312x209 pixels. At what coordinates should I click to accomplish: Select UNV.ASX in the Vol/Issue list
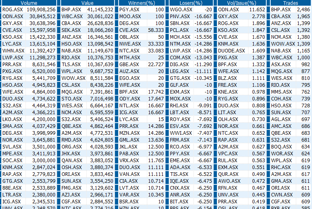pyautogui.click(x=228, y=195)
